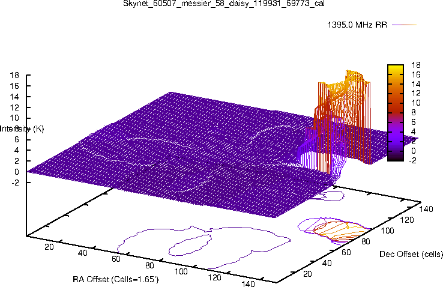Click the 40 tick on the Dec Offset axis

click(x=327, y=263)
